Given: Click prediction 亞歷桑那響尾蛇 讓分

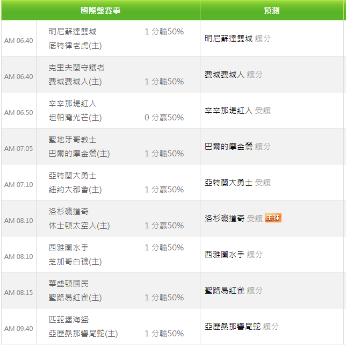Looking at the screenshot, I should click(x=242, y=326).
